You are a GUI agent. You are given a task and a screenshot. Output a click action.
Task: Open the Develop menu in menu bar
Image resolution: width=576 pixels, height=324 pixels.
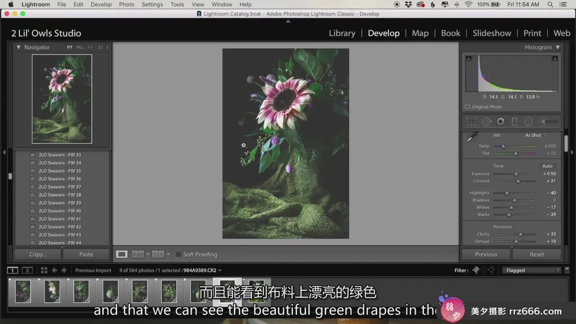click(x=101, y=4)
